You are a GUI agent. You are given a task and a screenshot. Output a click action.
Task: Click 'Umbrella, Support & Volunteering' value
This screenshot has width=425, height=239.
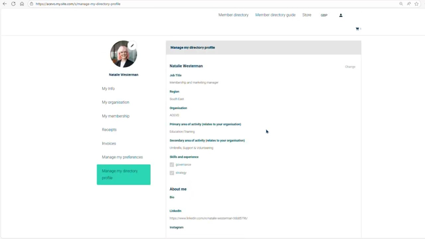coord(191,148)
